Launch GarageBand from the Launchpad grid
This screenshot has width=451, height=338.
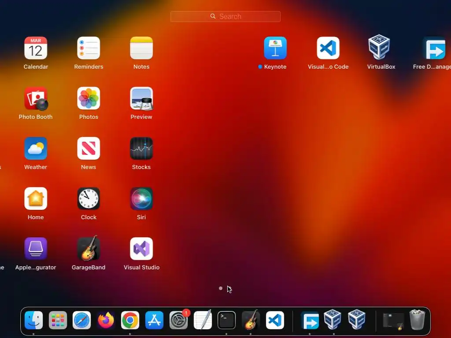click(89, 248)
